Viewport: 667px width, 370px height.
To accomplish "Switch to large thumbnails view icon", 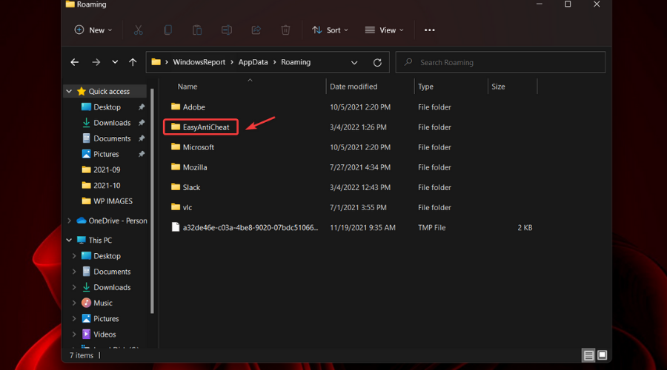I will pos(602,355).
